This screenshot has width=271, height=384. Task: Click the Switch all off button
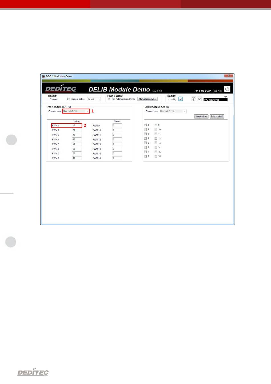tap(217, 117)
